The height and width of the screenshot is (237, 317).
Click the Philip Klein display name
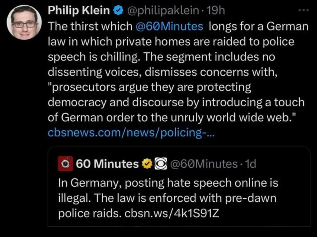point(79,11)
